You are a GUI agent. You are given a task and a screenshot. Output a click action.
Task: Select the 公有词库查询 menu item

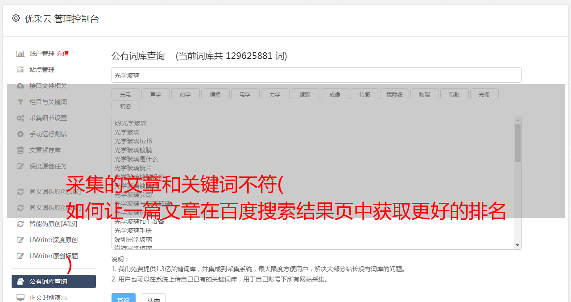click(54, 281)
